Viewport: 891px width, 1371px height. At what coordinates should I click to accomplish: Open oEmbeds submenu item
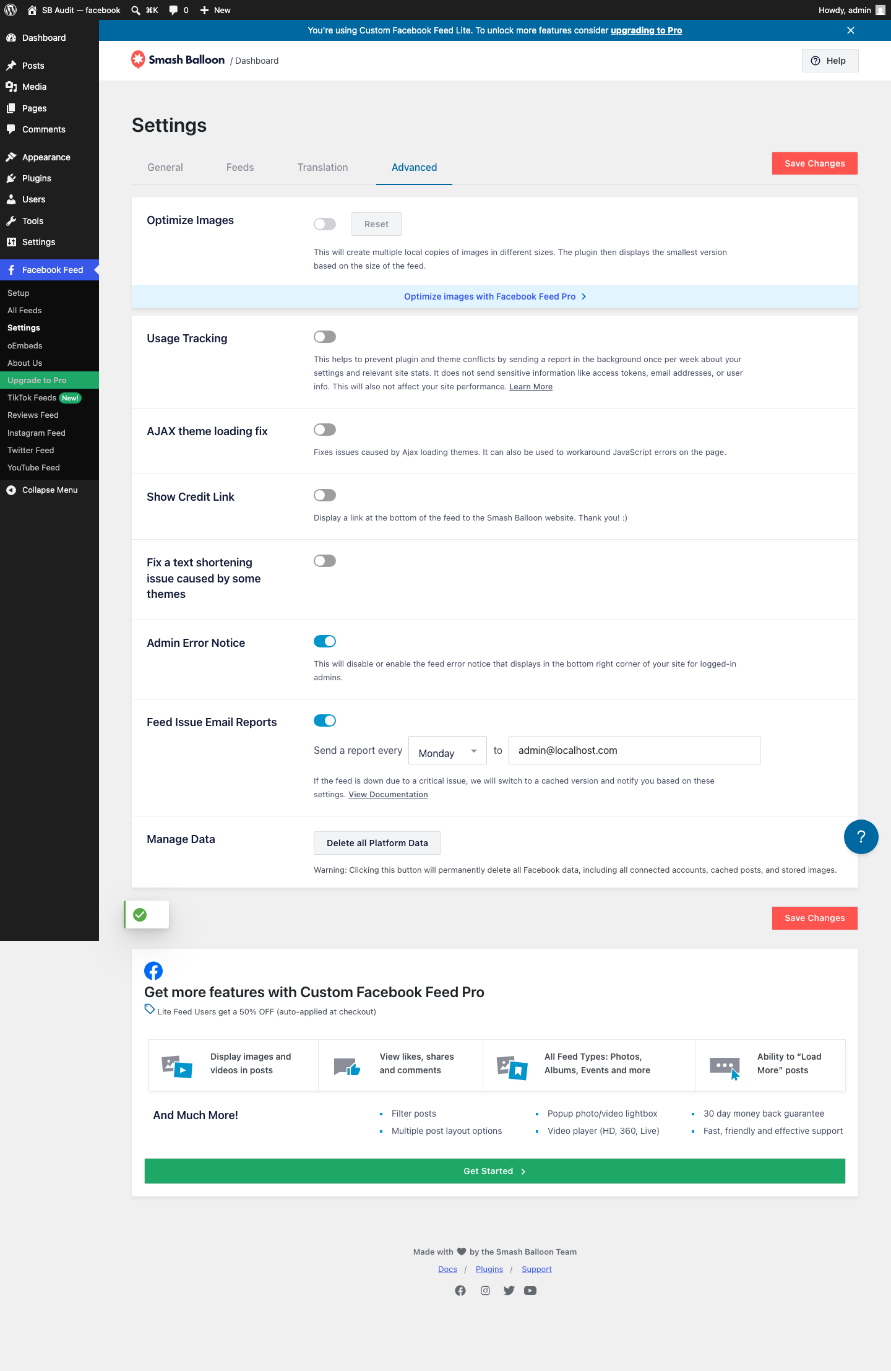coord(49,345)
